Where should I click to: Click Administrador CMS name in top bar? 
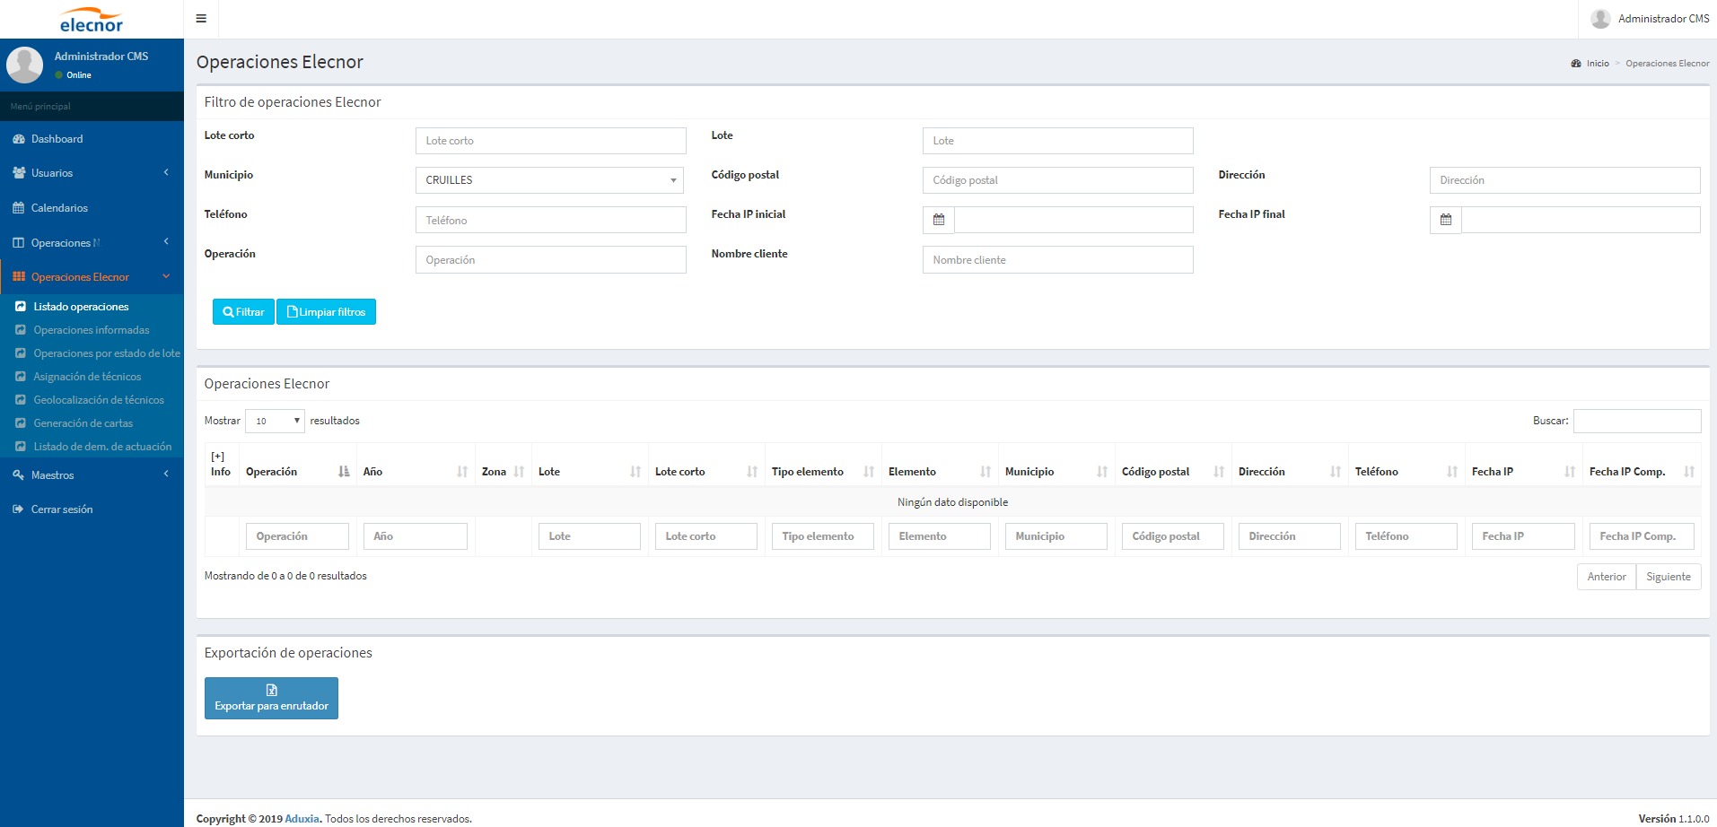click(1663, 19)
